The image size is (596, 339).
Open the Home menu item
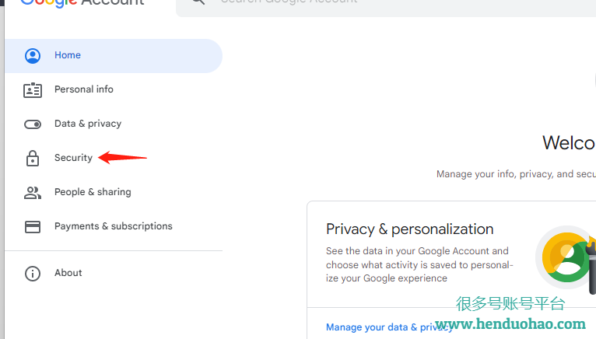click(x=114, y=55)
